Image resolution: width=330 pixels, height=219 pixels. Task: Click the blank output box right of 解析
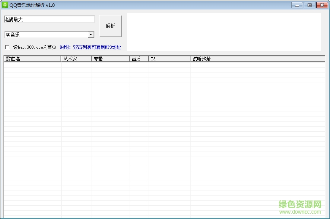[x=224, y=32]
